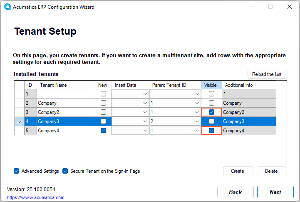Disable the Advanced Settings checkbox
Screen dimensions: 300x202
(17, 171)
